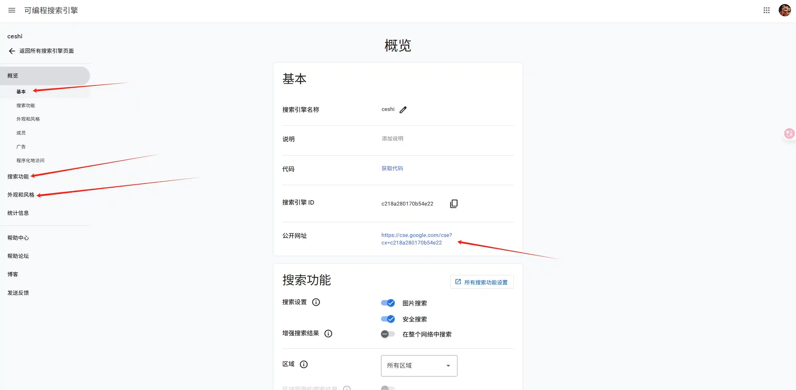Screen dimensions: 796x390
Task: Click the pink translate floating icon
Action: 789,134
